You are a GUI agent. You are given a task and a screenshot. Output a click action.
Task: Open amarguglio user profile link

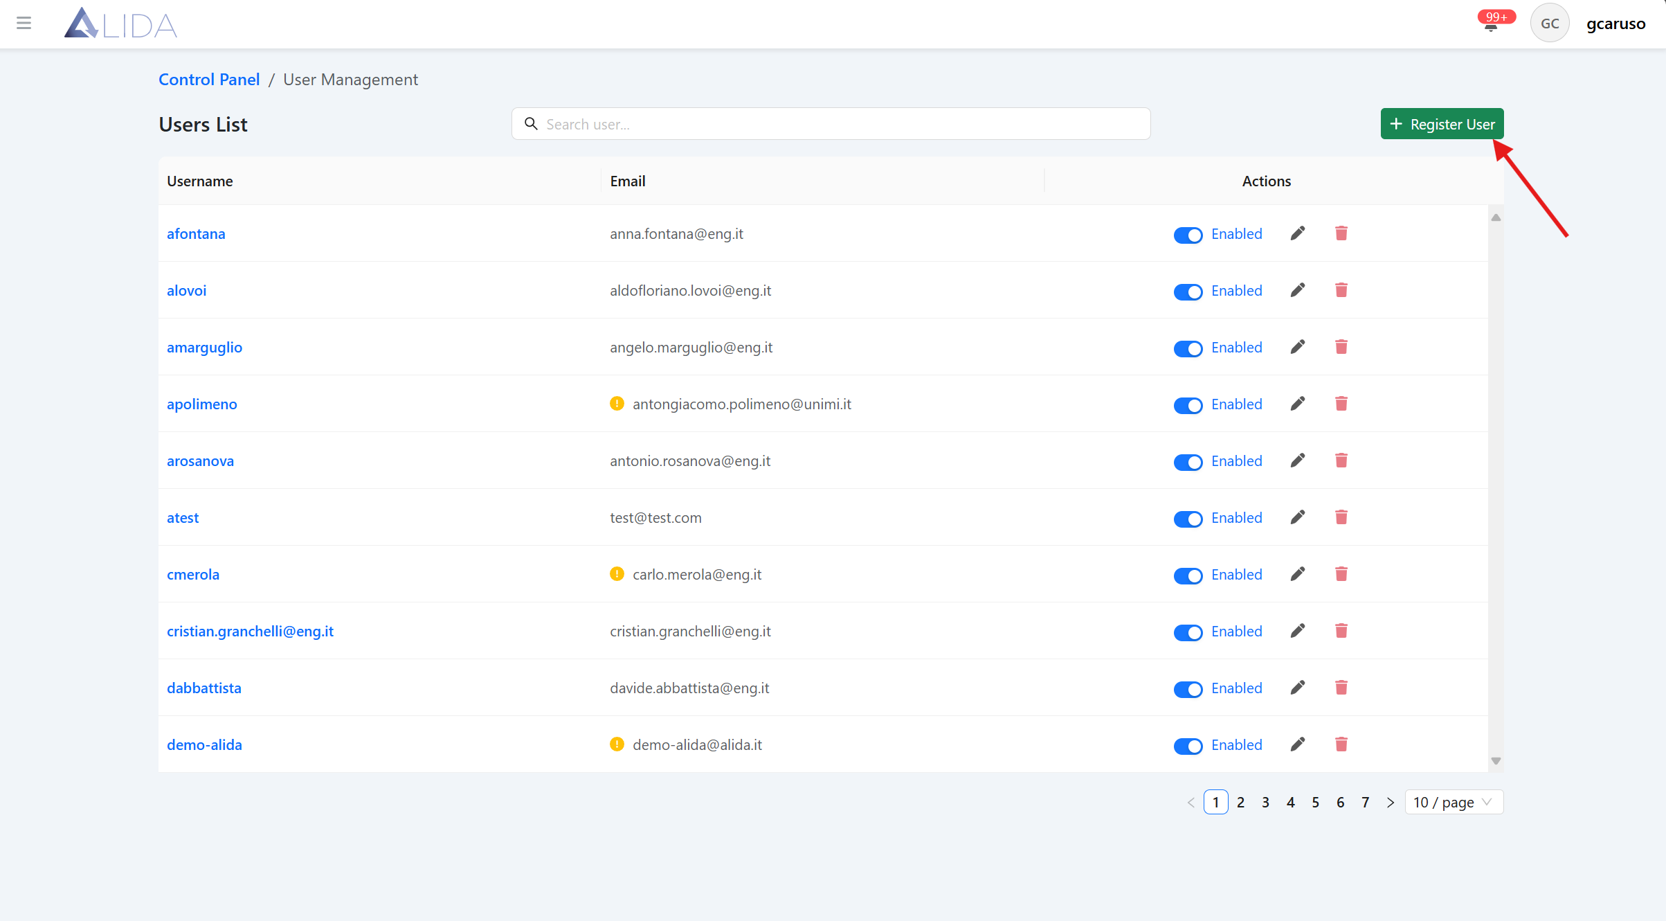point(204,348)
